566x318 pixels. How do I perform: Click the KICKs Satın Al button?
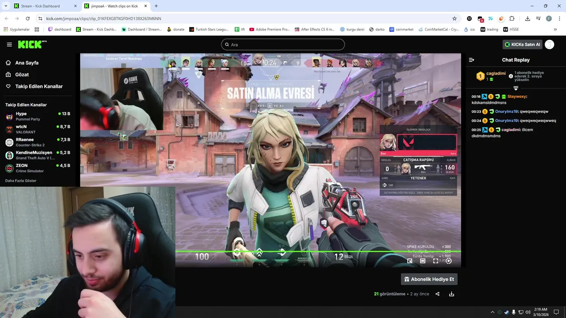[522, 45]
